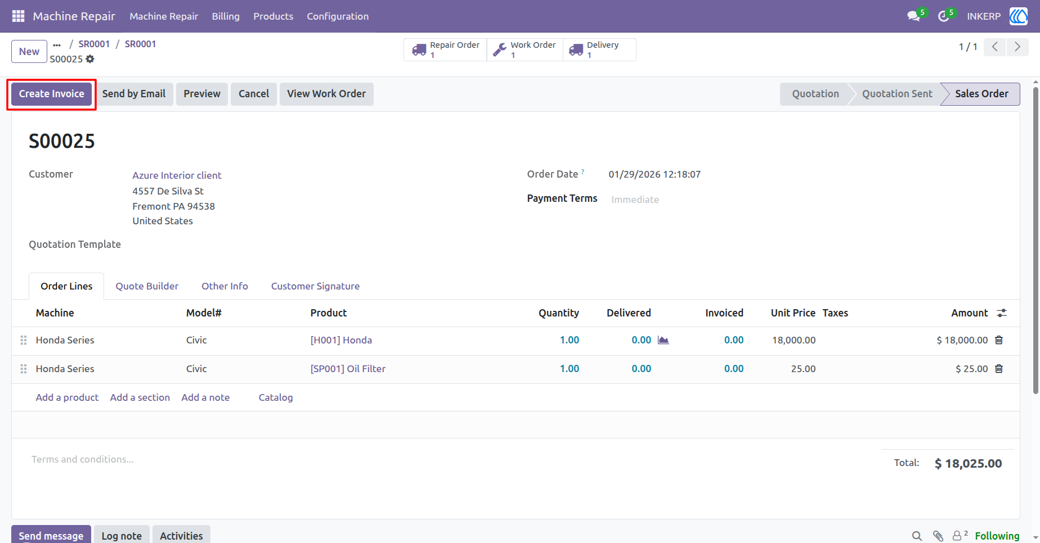Click the New record button
The image size is (1040, 543).
coord(29,52)
